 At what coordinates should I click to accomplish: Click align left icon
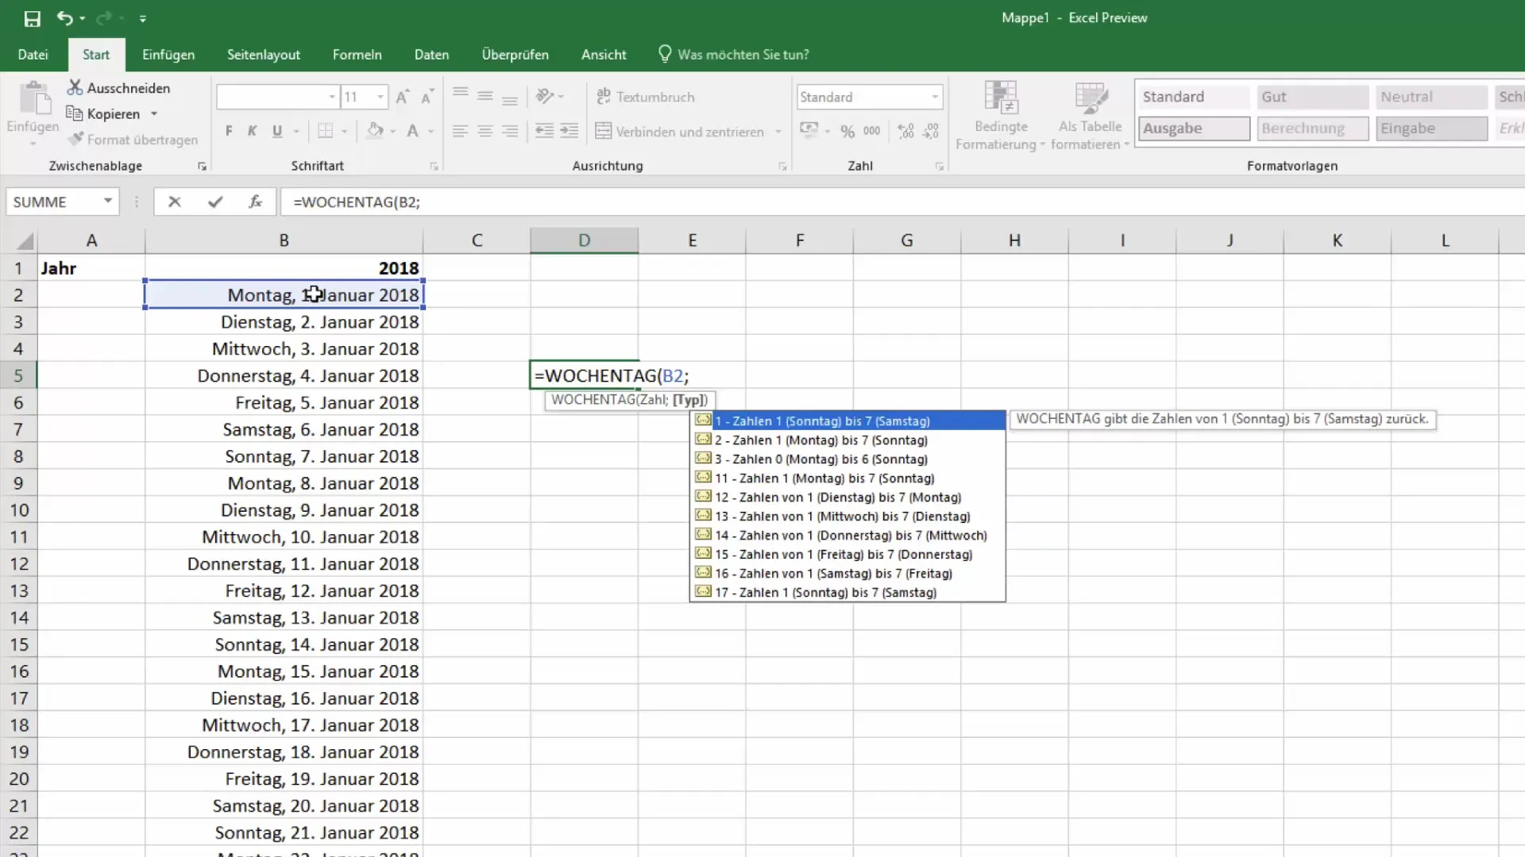point(460,131)
